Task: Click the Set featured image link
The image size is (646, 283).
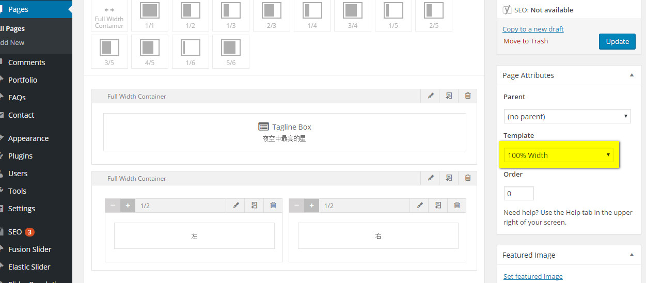Action: [x=532, y=276]
